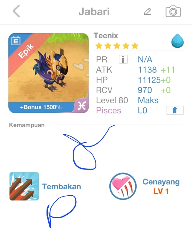Screen dimensions: 192x240
Task: Tap the PR info icon
Action: 123,59
